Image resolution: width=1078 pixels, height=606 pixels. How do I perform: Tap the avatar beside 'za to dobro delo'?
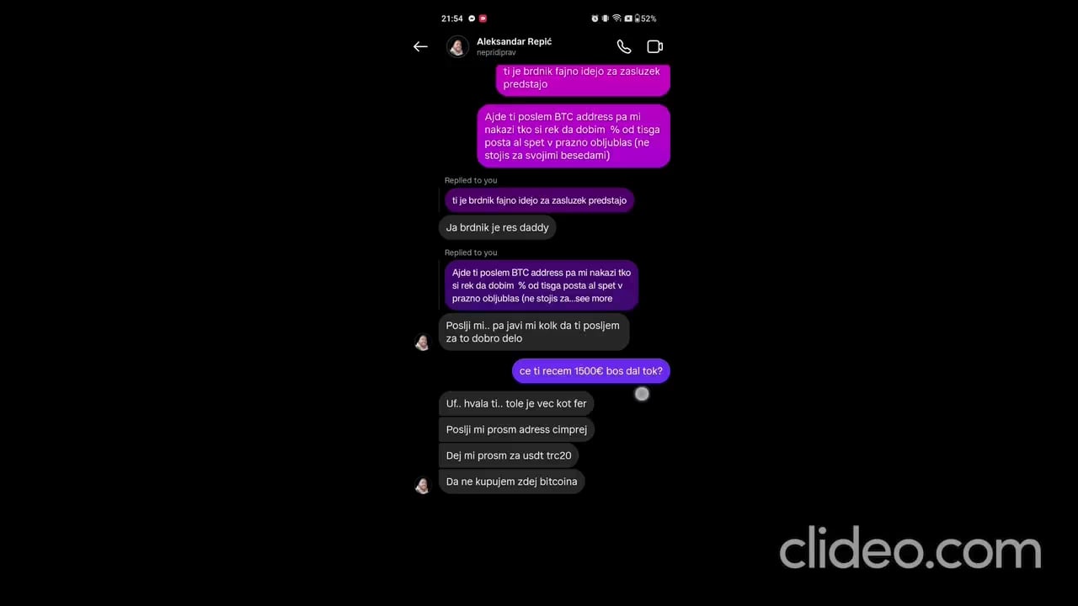click(x=423, y=342)
